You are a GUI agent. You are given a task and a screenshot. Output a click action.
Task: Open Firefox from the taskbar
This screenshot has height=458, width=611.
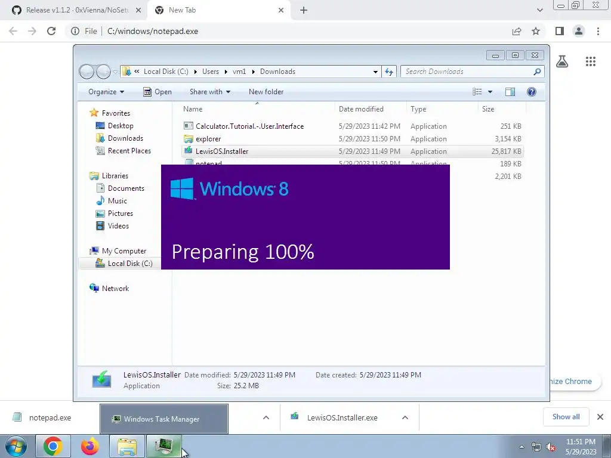90,446
